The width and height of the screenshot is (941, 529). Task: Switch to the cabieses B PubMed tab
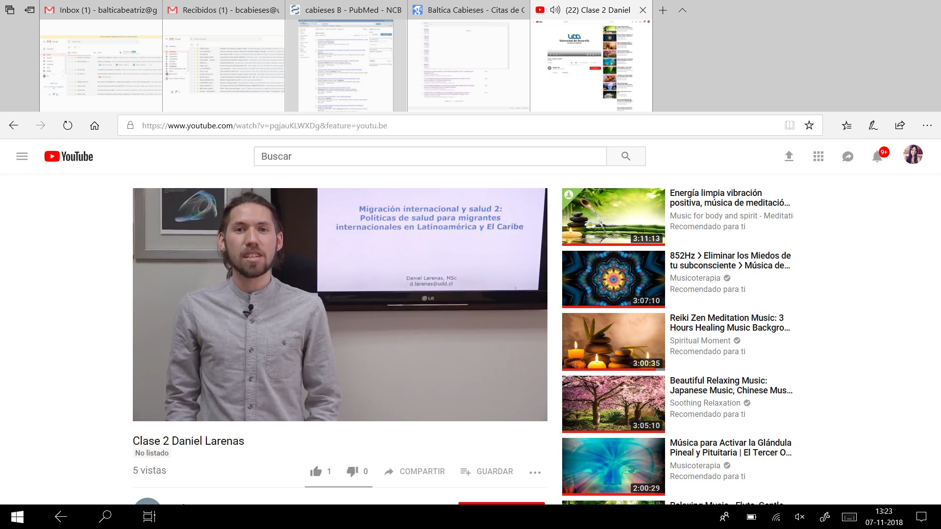click(x=347, y=10)
